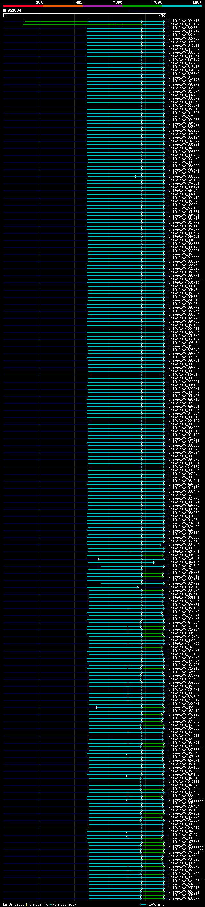Select UniRef100_Q4UHR5 label
Screen dimensions: 205x907
pyautogui.click(x=184, y=874)
